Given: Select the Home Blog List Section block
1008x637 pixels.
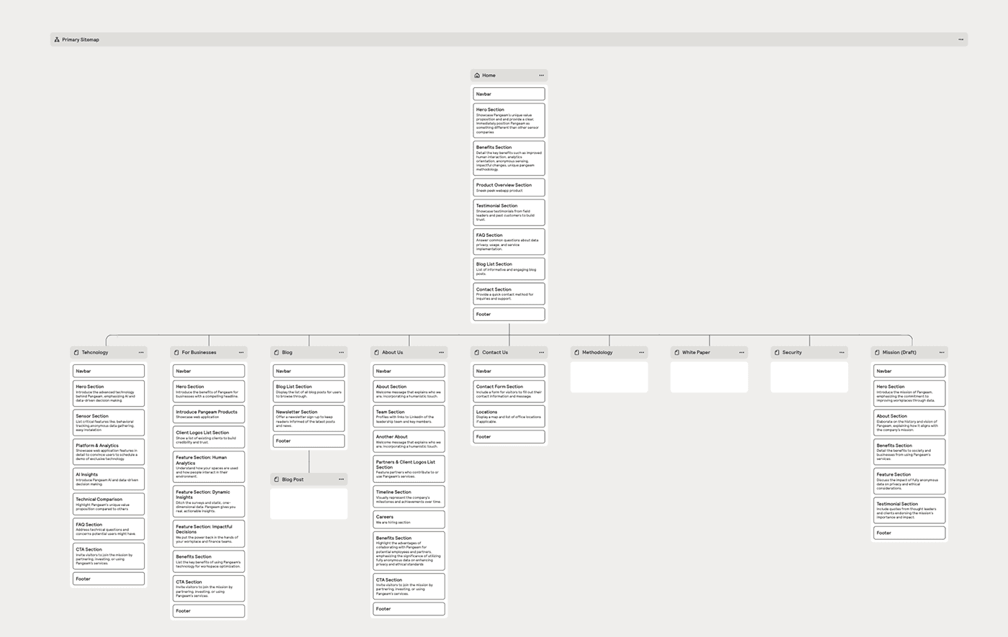Looking at the screenshot, I should [x=509, y=268].
